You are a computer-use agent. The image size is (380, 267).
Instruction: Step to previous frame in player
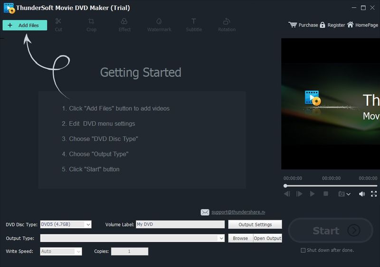287,194
